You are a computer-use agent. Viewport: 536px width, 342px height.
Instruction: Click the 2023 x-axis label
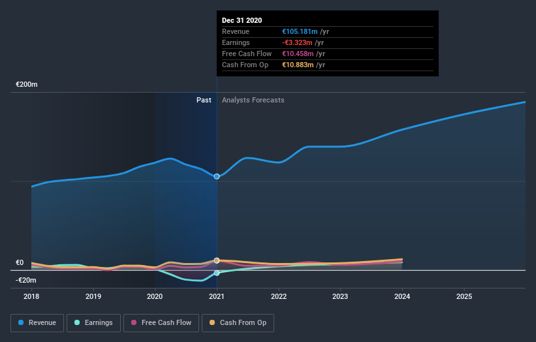[340, 296]
